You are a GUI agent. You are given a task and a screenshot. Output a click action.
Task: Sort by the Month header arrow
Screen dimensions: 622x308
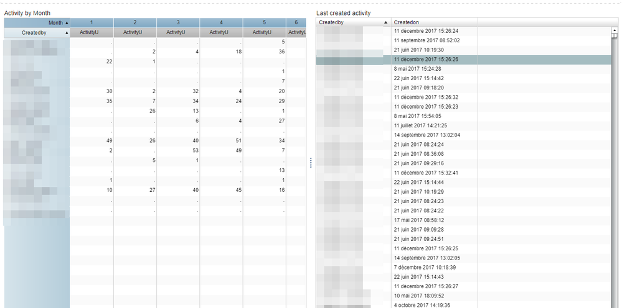coord(67,23)
